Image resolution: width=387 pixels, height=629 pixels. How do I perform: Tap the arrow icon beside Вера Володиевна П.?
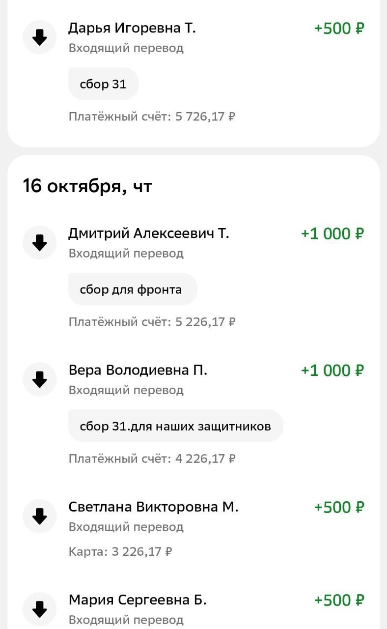click(40, 379)
